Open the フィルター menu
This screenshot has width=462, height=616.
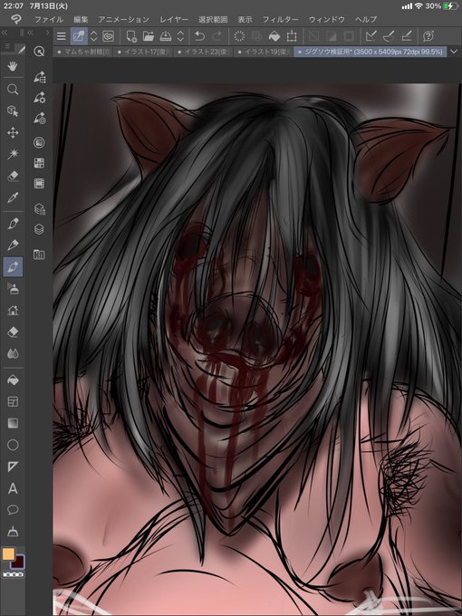[x=281, y=19]
